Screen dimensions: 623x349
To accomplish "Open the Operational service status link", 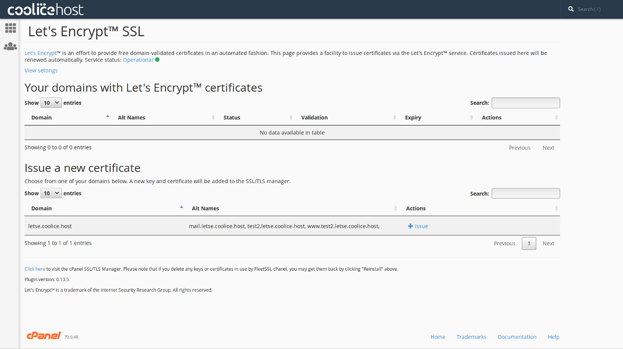I will tap(138, 60).
